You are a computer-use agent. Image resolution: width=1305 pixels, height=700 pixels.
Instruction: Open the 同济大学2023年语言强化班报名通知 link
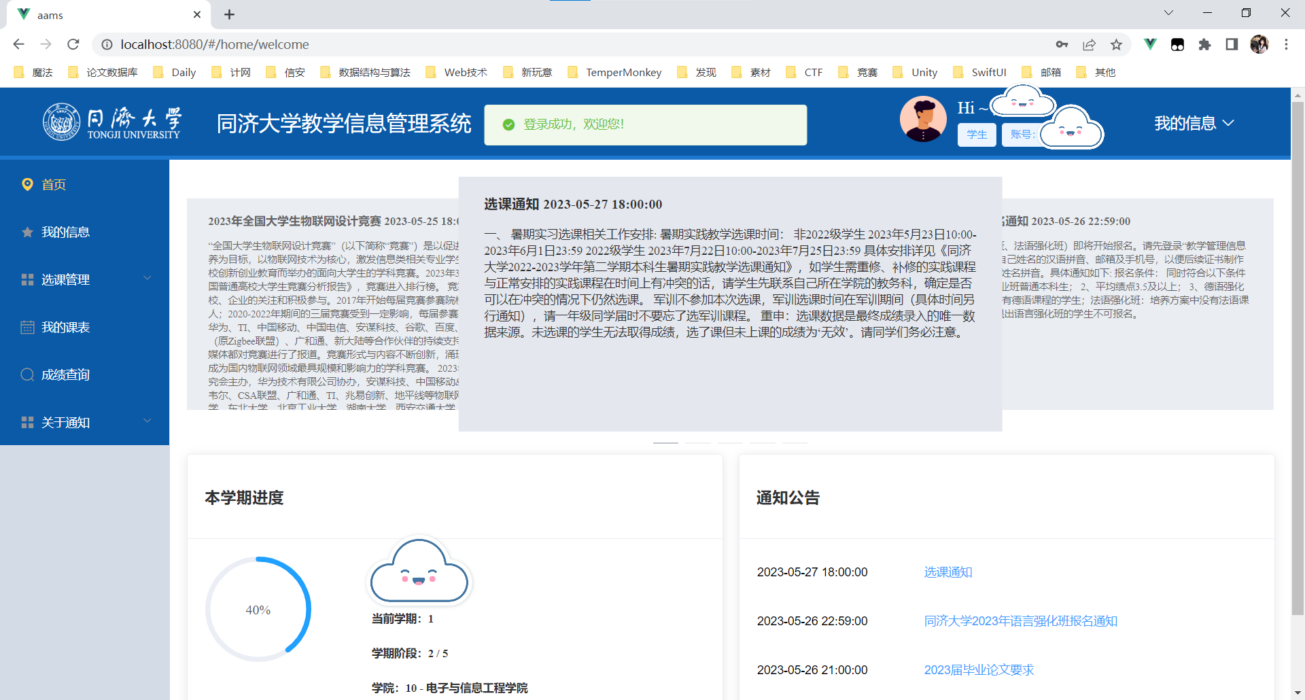[x=1020, y=621]
